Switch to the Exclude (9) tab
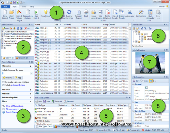 [x=22, y=58]
